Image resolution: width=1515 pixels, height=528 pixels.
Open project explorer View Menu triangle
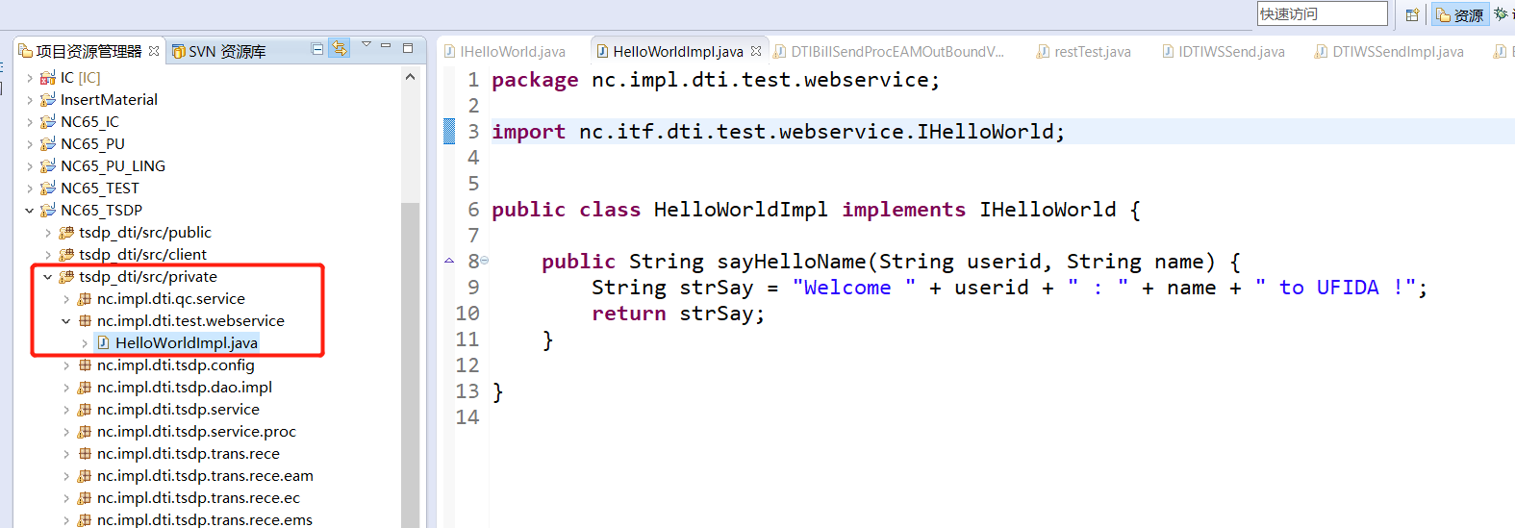click(x=366, y=44)
